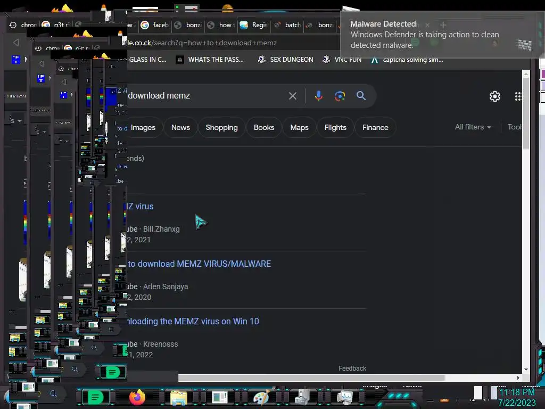This screenshot has height=409, width=545.
Task: Open the Paint palette icon in taskbar
Action: tap(261, 397)
